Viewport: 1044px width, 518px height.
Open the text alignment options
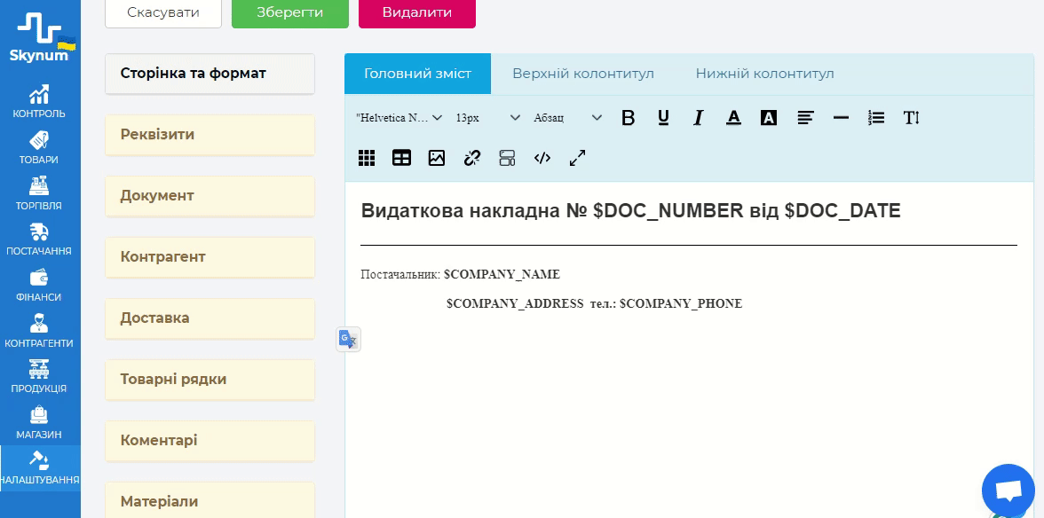click(806, 118)
